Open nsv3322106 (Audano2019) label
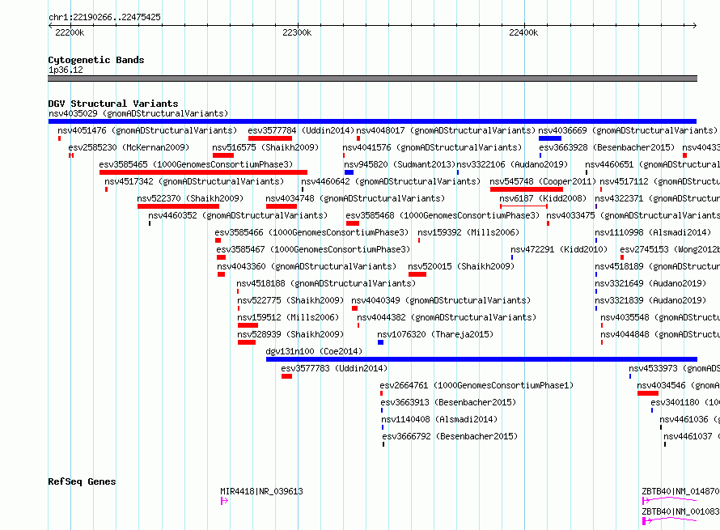Viewport: 720px width, 530px height. (x=512, y=164)
